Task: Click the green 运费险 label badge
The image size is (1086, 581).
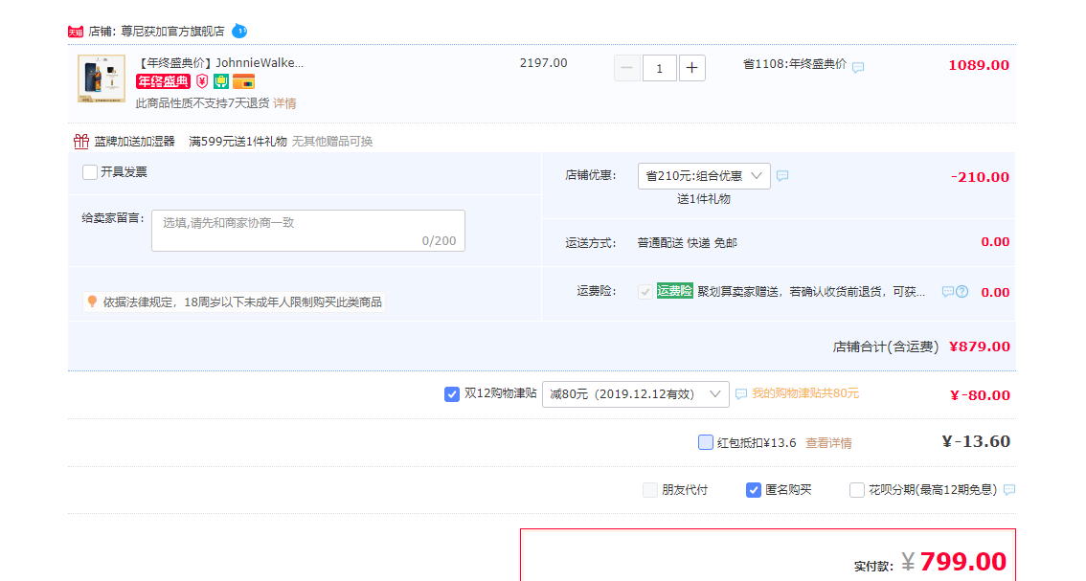Action: pyautogui.click(x=674, y=291)
